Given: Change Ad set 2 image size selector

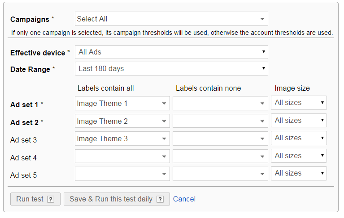Looking at the screenshot, I should 299,121.
